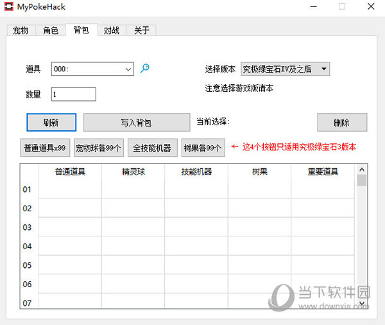Switch to the 角色 tab
Screen dimensions: 385x325
[x=51, y=30]
